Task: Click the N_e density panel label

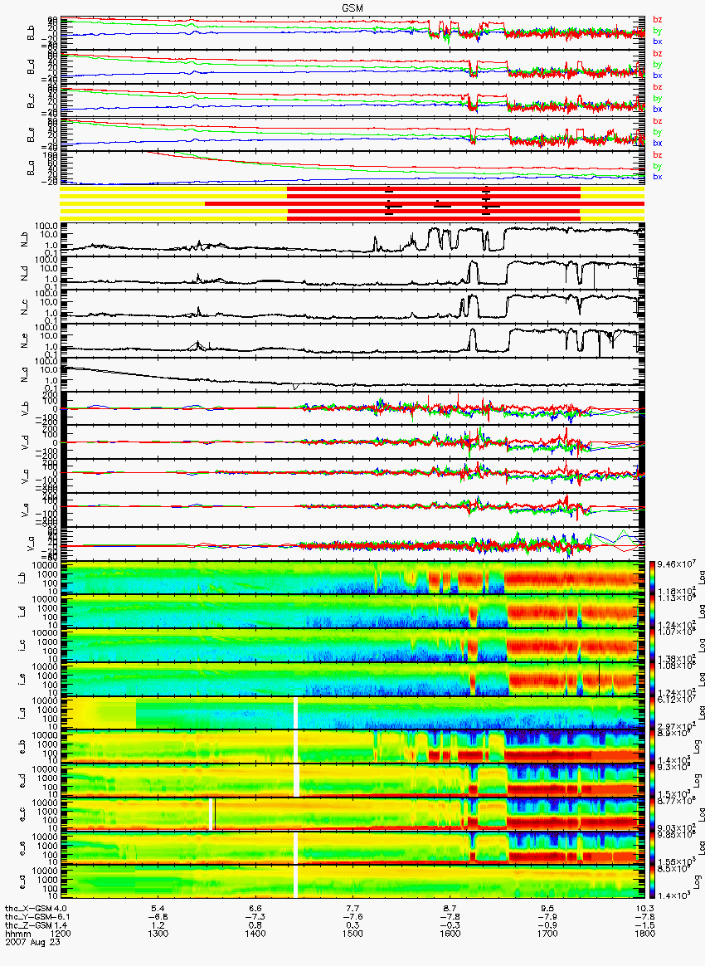Action: (x=25, y=342)
